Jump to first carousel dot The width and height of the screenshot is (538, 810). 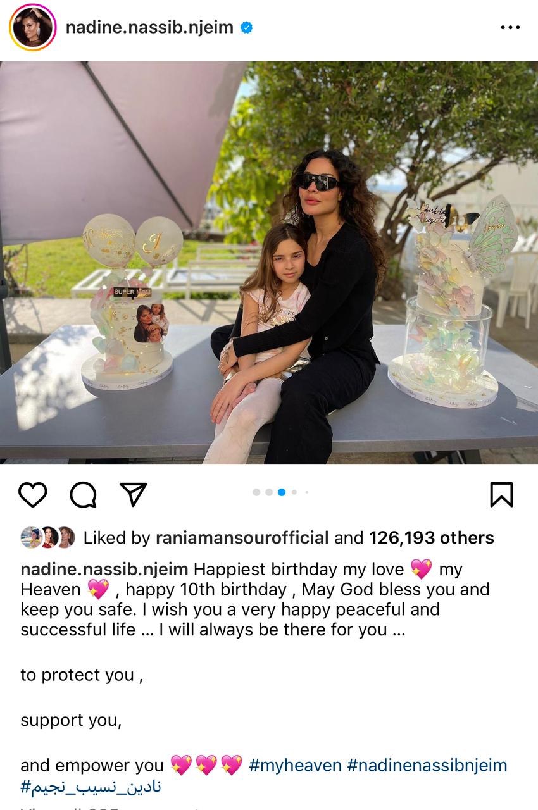(256, 492)
